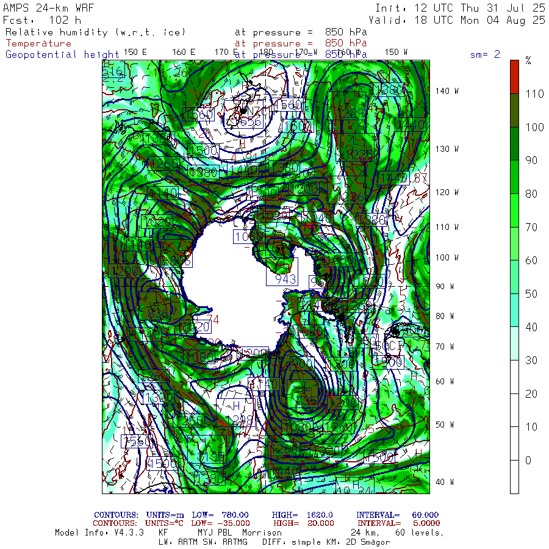Click the 'H 298' high-center label box
The image size is (549, 549).
[x=235, y=413]
